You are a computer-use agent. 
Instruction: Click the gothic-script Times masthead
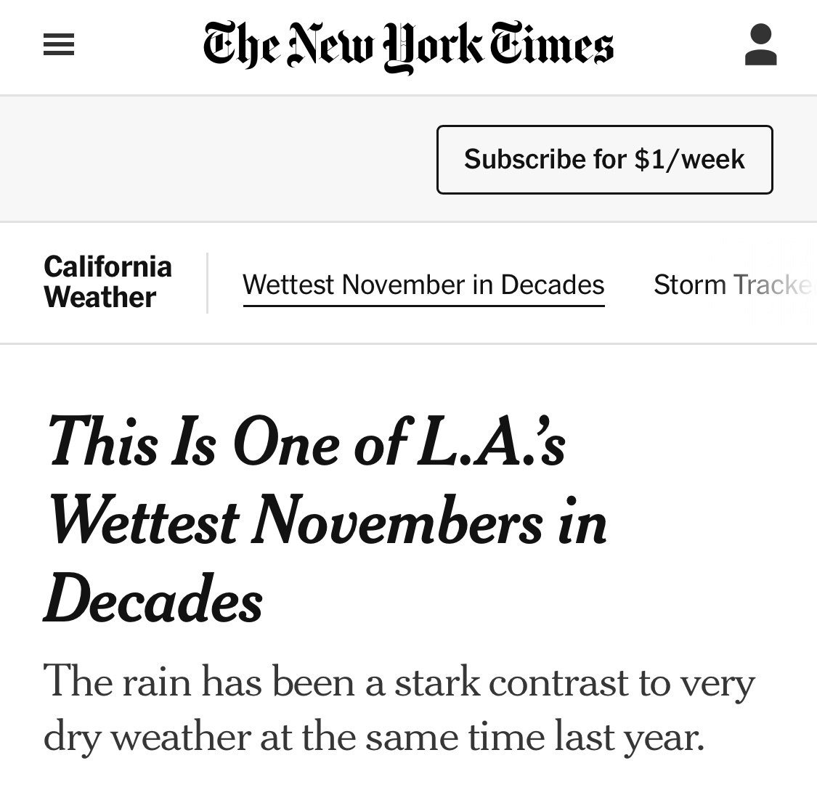[408, 46]
